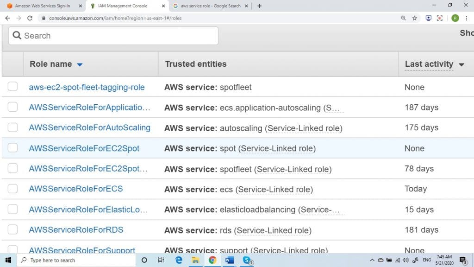This screenshot has height=267, width=474.
Task: Open Skype from taskbar
Action: point(247,260)
